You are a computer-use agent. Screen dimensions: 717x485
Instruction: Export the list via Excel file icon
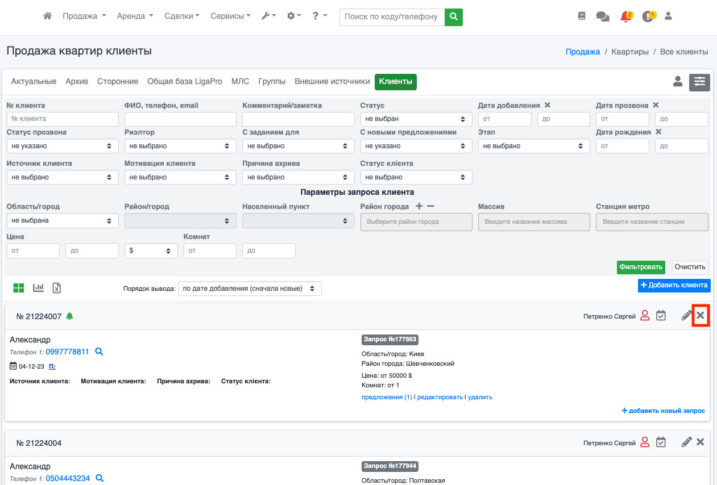[x=57, y=288]
